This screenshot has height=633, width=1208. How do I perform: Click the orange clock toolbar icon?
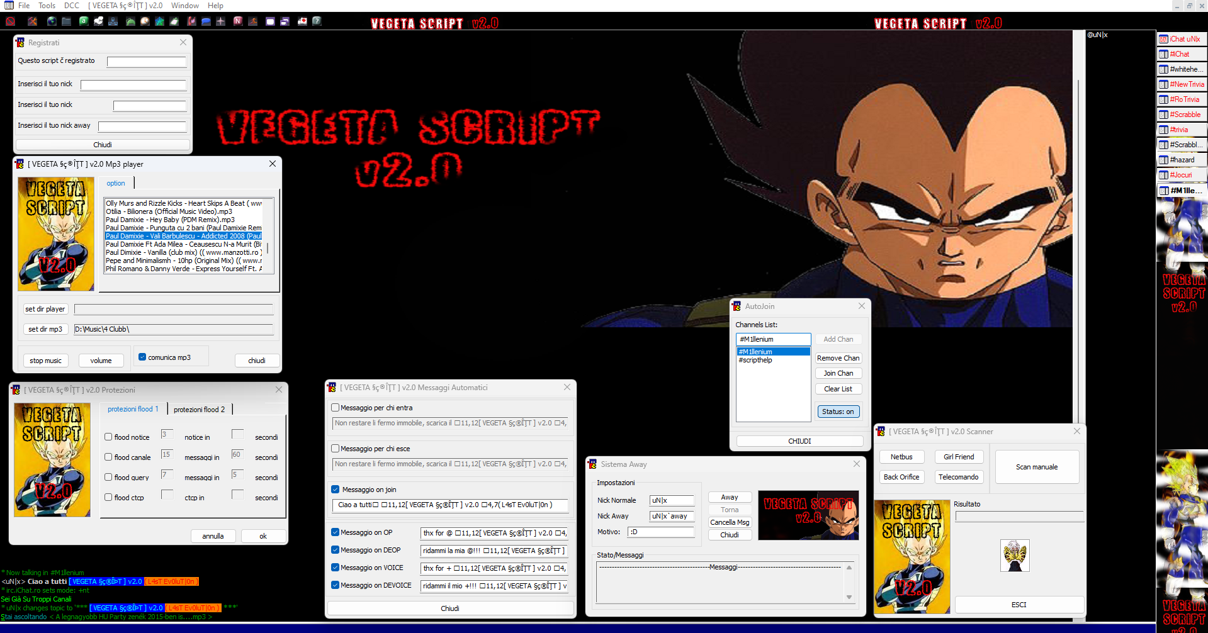click(x=145, y=21)
